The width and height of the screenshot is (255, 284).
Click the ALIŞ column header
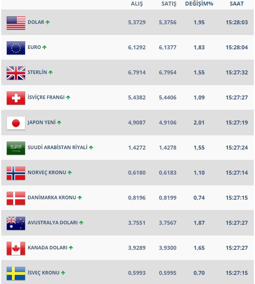point(137,4)
